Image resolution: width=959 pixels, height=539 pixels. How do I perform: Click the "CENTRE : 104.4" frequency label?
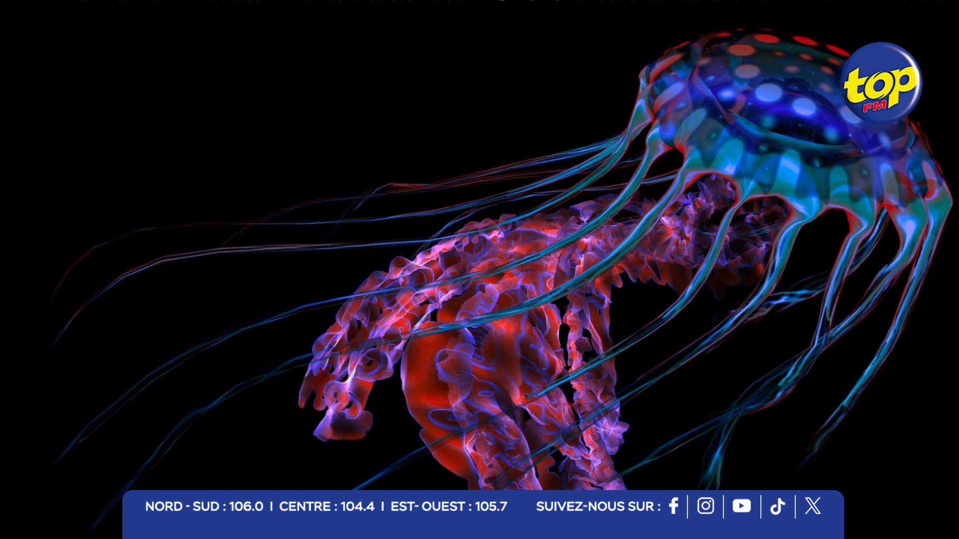coord(326,507)
